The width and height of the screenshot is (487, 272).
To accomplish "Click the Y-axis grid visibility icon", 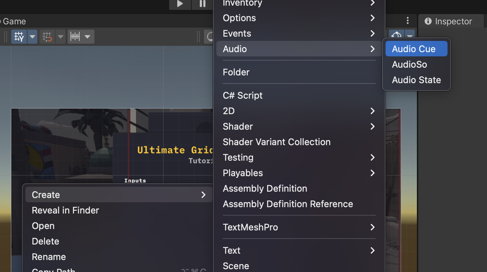I will (19, 36).
